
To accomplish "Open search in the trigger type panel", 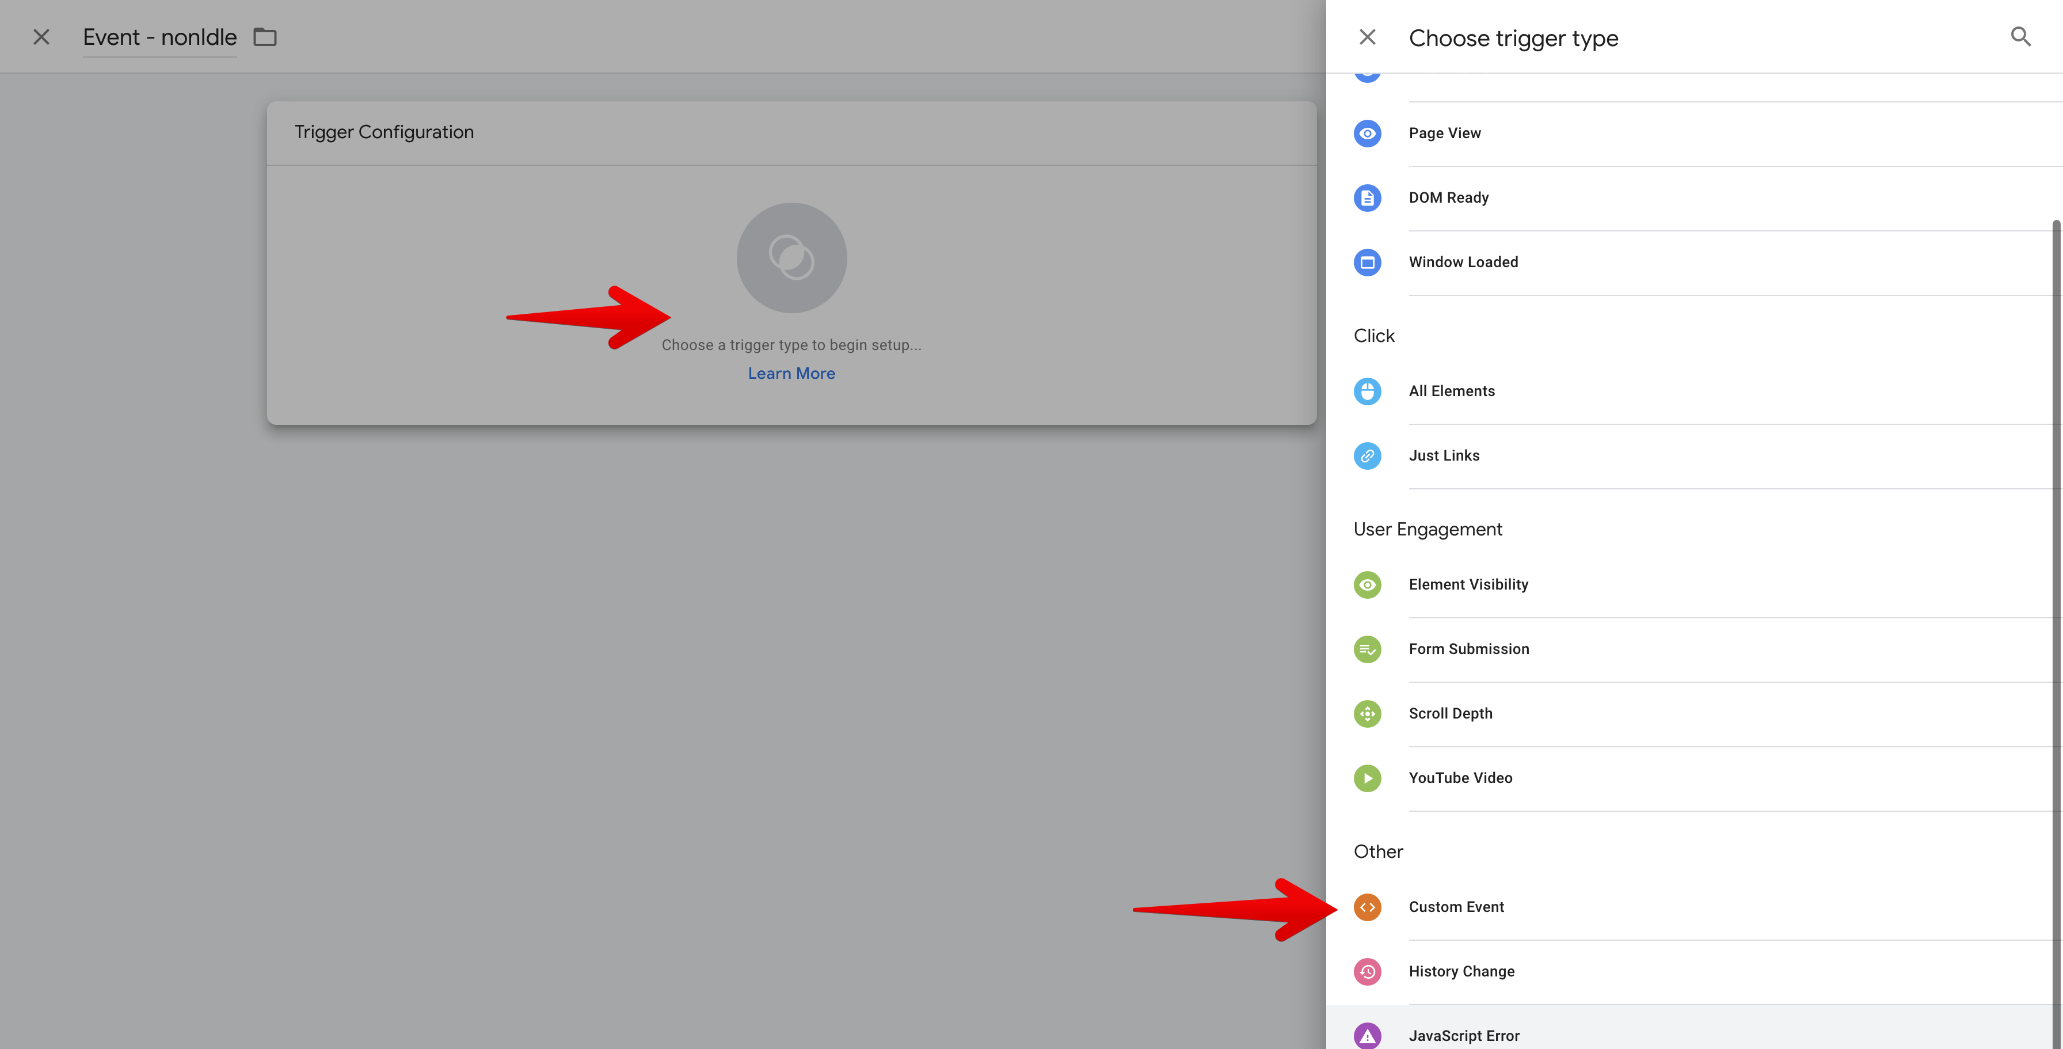I will (x=2020, y=37).
